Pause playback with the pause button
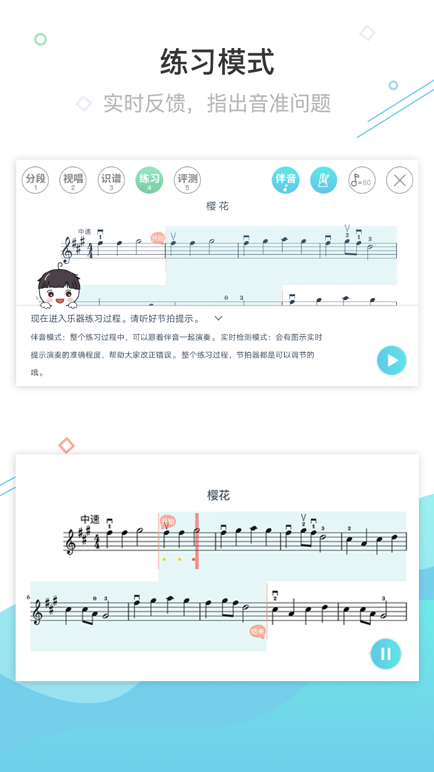 (385, 654)
